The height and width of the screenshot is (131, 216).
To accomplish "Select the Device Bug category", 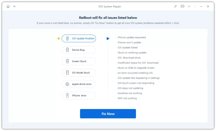I will point(79,50).
